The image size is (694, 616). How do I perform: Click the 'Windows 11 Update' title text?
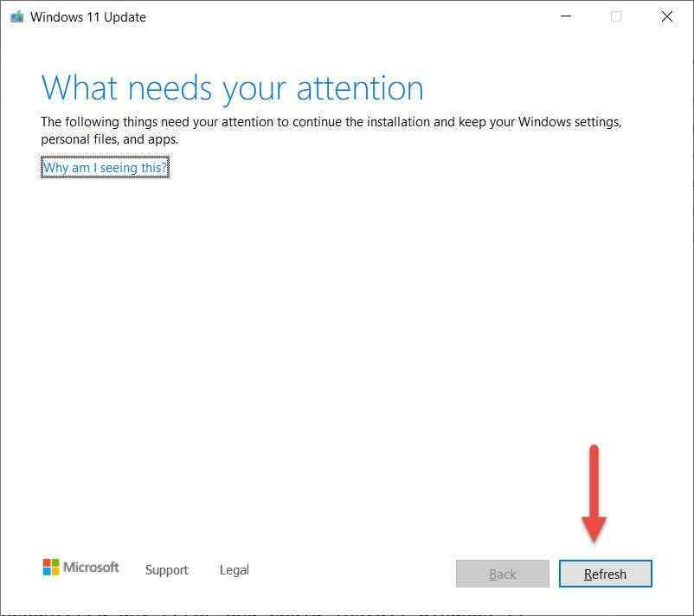tap(88, 16)
